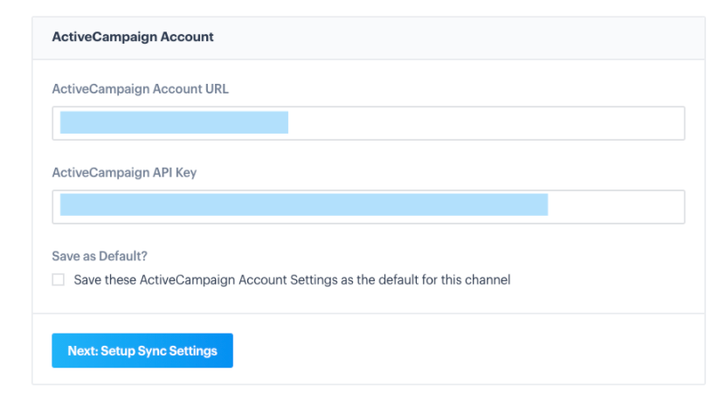
Task: Click the ActiveCampaign Account URL input field
Action: (x=368, y=123)
